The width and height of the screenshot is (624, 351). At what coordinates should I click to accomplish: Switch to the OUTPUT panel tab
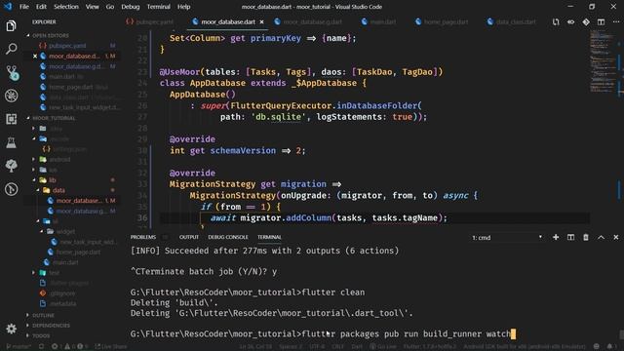click(188, 237)
